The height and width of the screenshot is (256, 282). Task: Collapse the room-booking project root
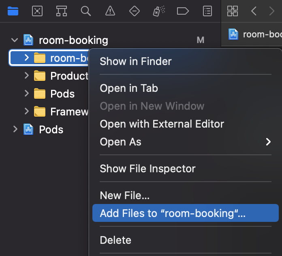15,40
